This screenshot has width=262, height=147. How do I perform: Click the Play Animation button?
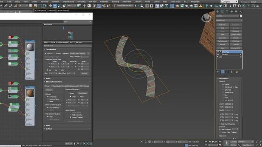click(213, 142)
